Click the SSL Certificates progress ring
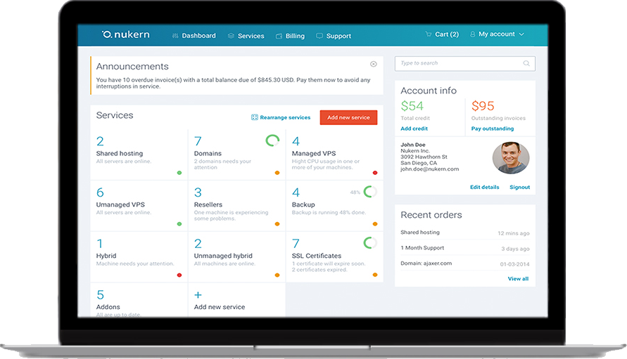The image size is (627, 359). [370, 243]
